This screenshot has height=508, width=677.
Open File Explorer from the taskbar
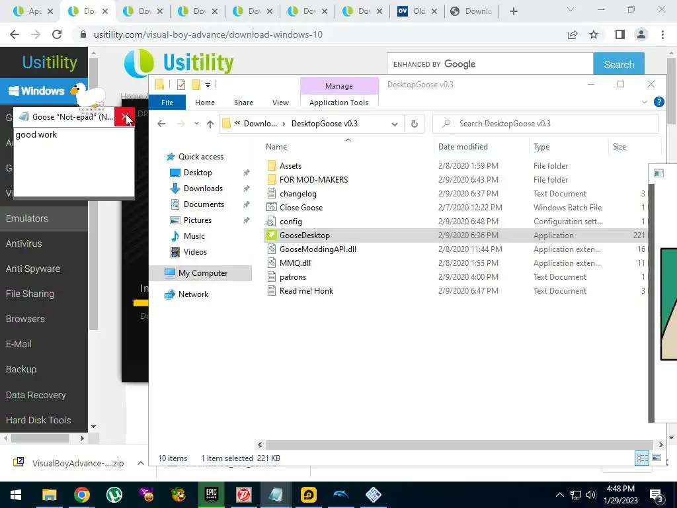(49, 495)
